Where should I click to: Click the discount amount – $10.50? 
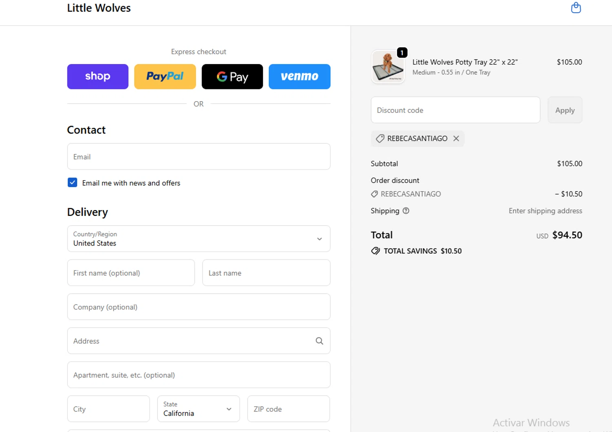point(568,194)
